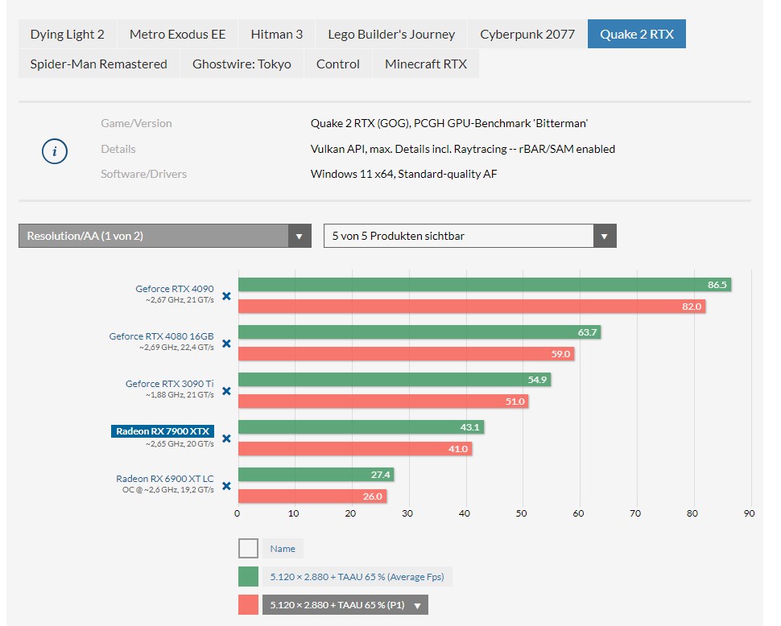Switch to Metro Exodus EE tab
Viewport: 781px width, 626px height.
point(177,34)
